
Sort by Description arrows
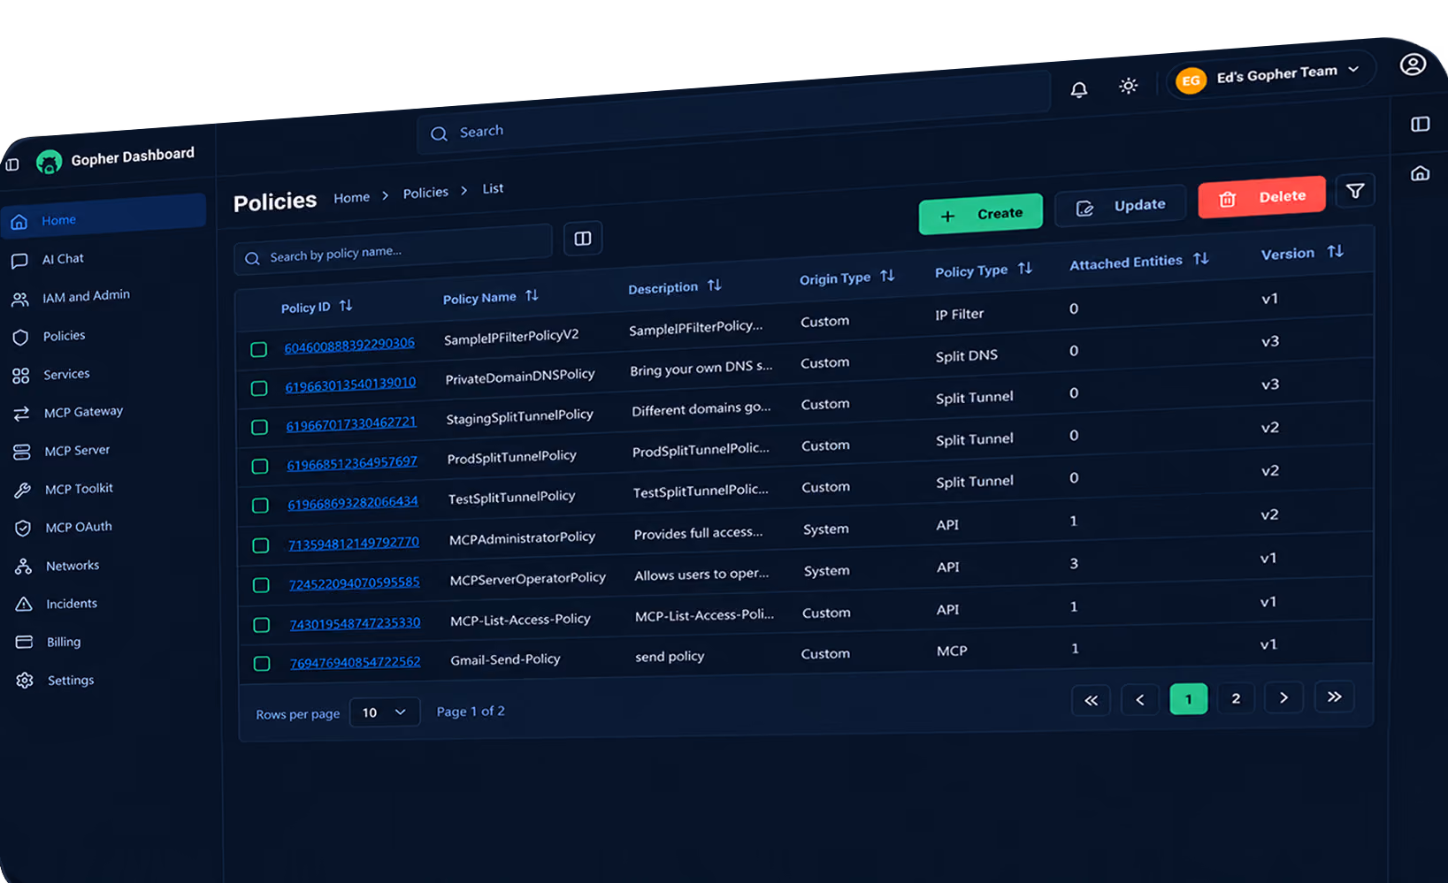715,285
